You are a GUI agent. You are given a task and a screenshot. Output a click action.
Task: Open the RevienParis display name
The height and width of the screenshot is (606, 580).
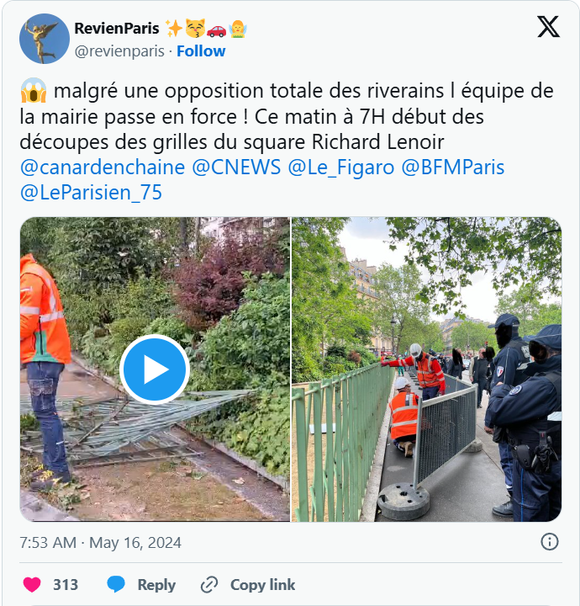117,29
